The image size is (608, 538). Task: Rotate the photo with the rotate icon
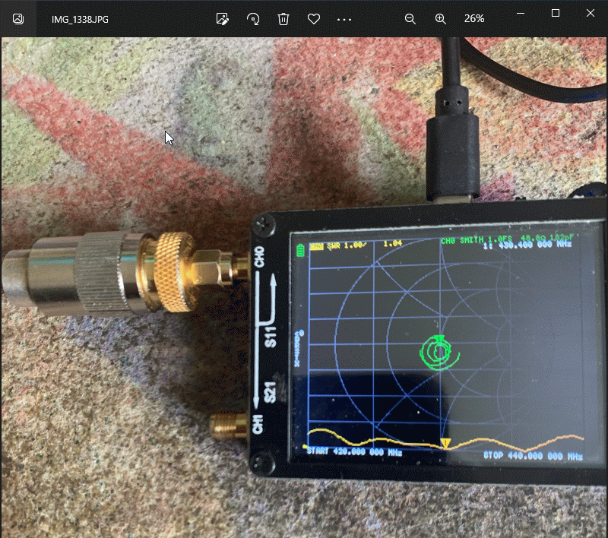coord(253,18)
